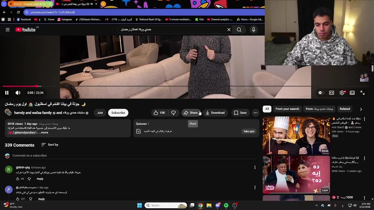Run search with the magnifier button
Screen dimensions: 374x210
pyautogui.click(x=239, y=29)
